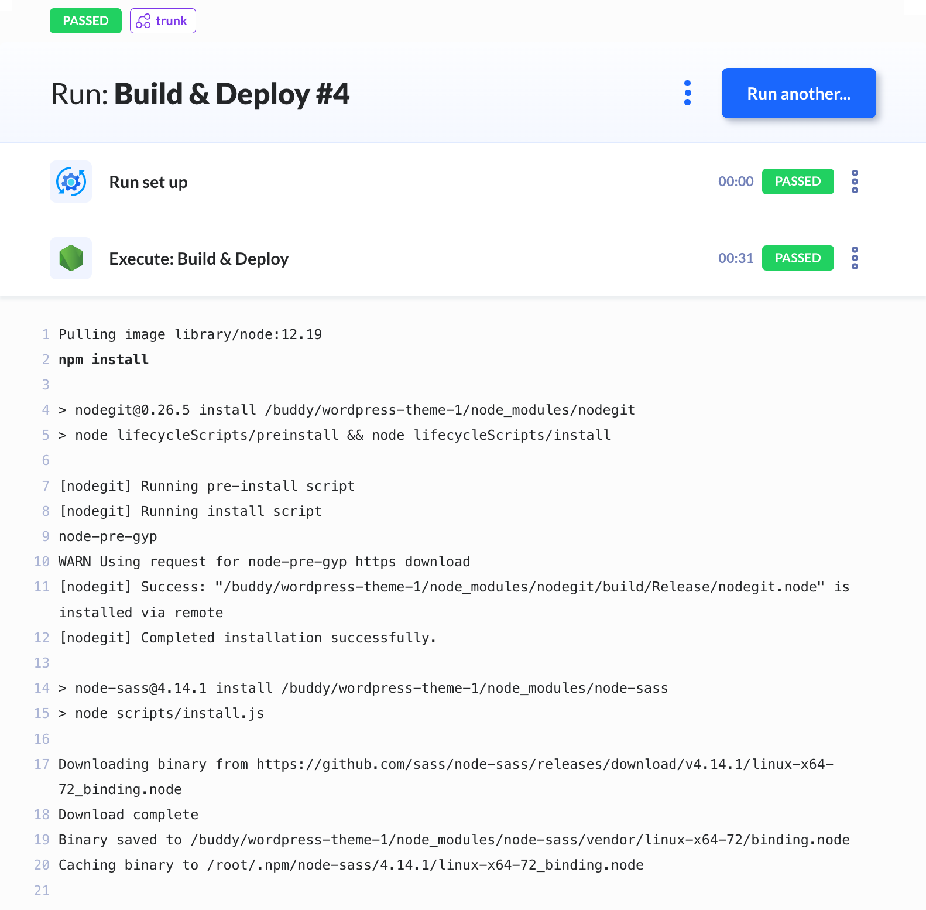This screenshot has height=910, width=926.
Task: Click the node-pre-gyp log line
Action: 108,536
